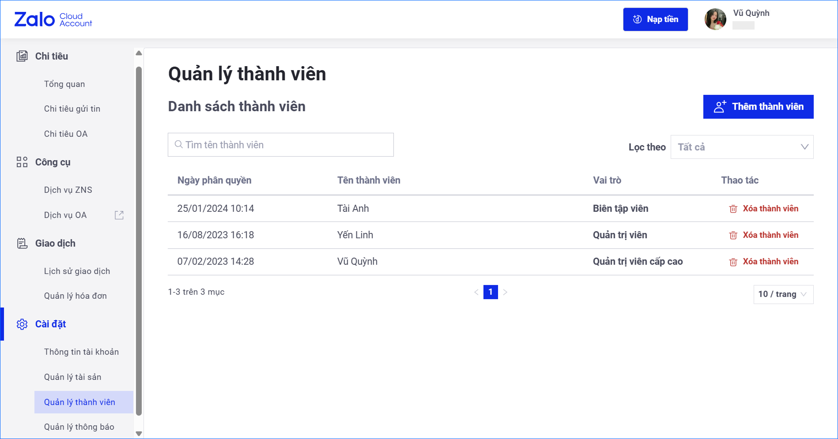Click sidebar scrollbar down arrow
Viewport: 838px width, 439px height.
pos(139,433)
